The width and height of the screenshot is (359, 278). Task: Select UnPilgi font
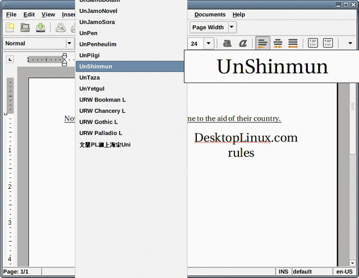(x=131, y=55)
